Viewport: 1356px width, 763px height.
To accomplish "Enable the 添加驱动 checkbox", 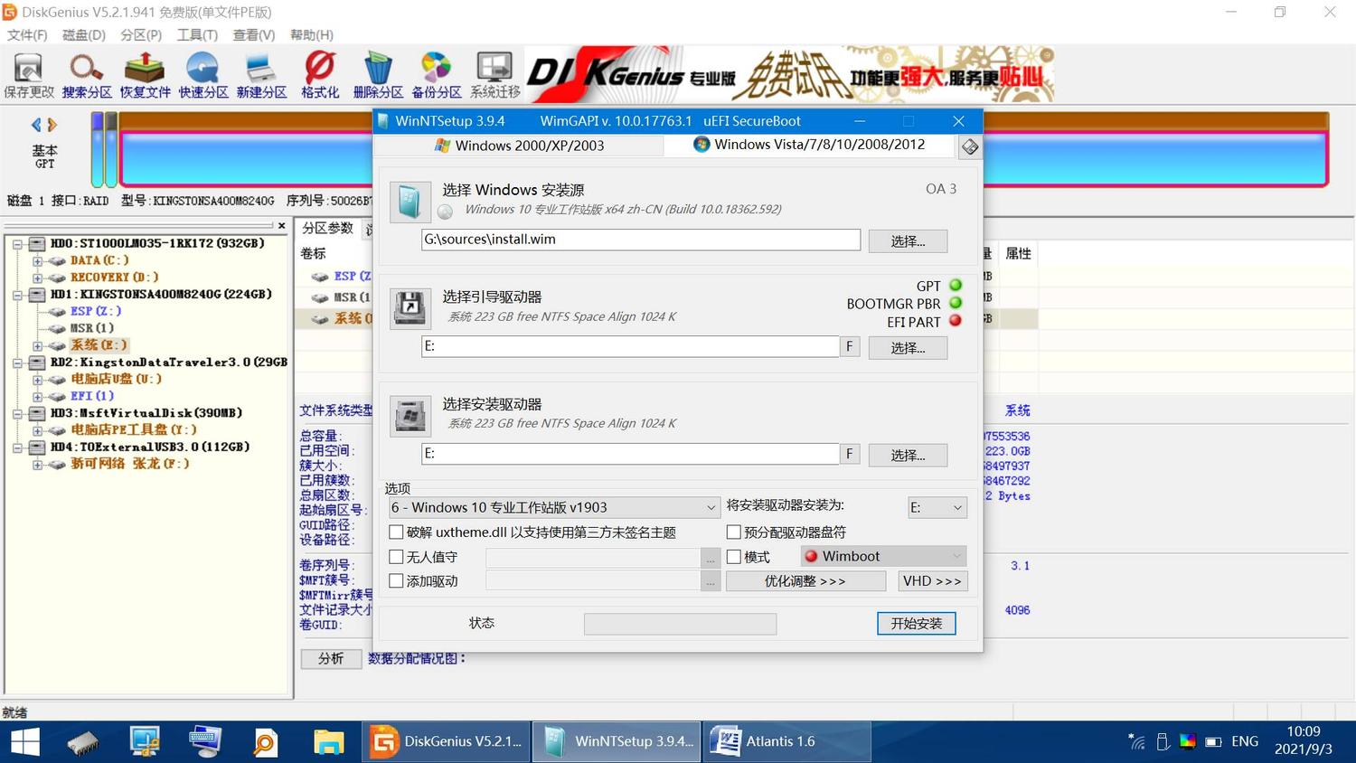I will 396,581.
